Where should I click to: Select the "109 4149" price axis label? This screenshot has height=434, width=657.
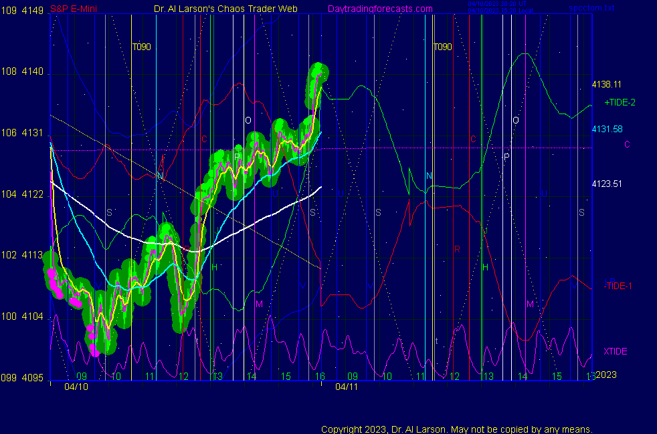point(22,11)
